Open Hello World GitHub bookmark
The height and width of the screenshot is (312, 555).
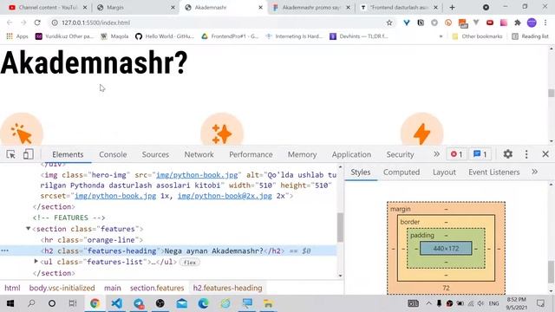pos(165,36)
